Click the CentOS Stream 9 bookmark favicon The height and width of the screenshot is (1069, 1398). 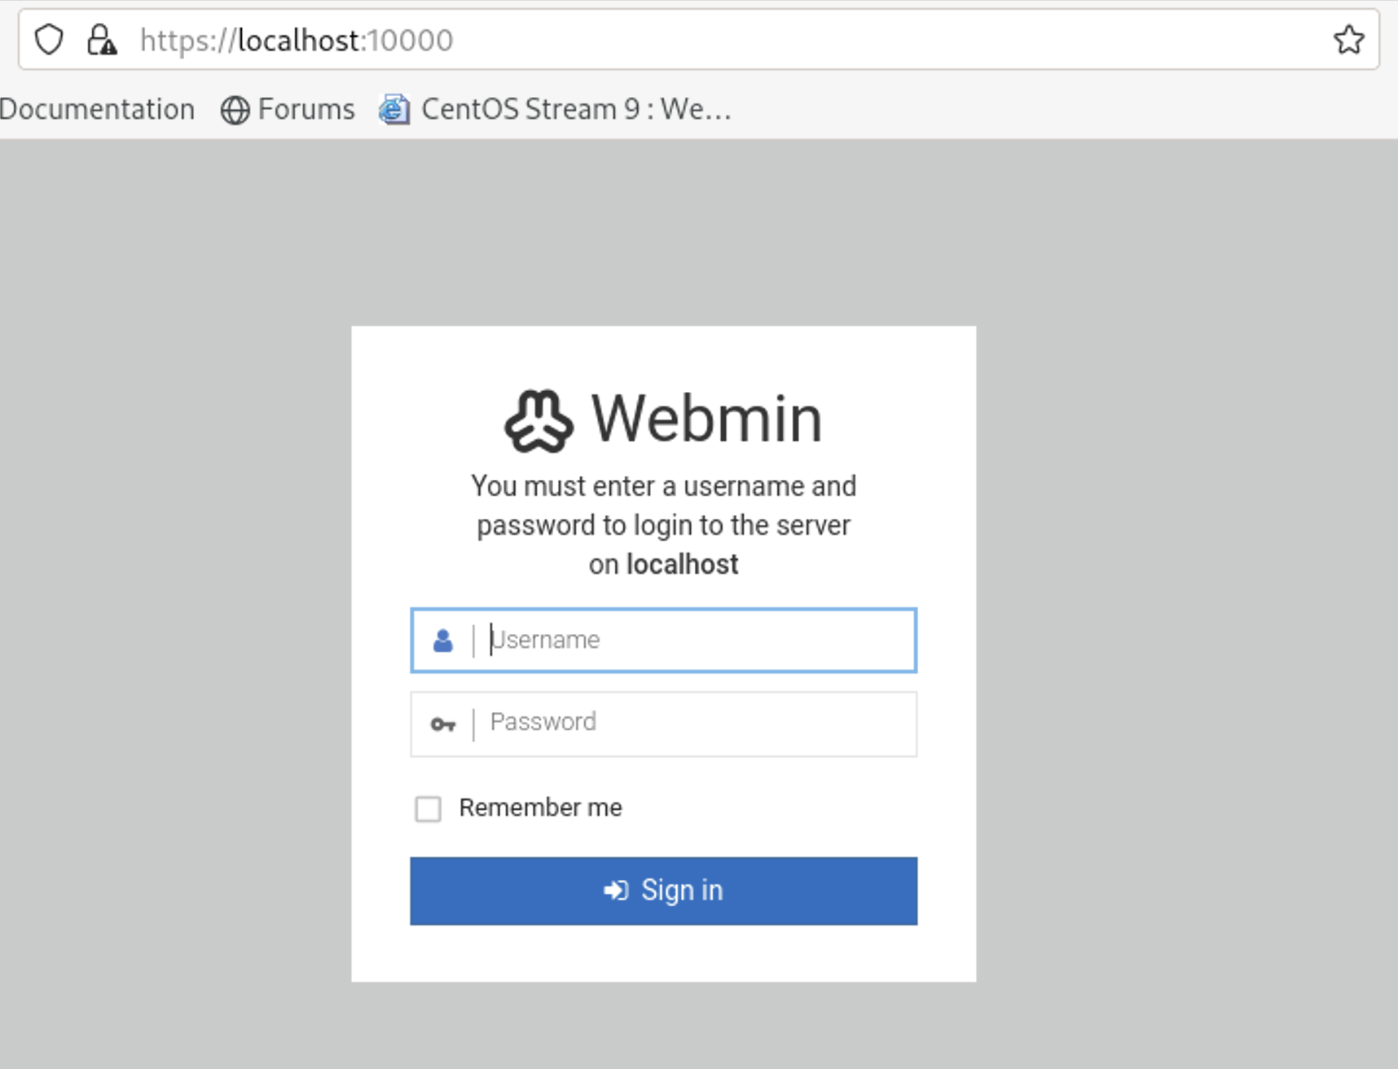point(394,109)
